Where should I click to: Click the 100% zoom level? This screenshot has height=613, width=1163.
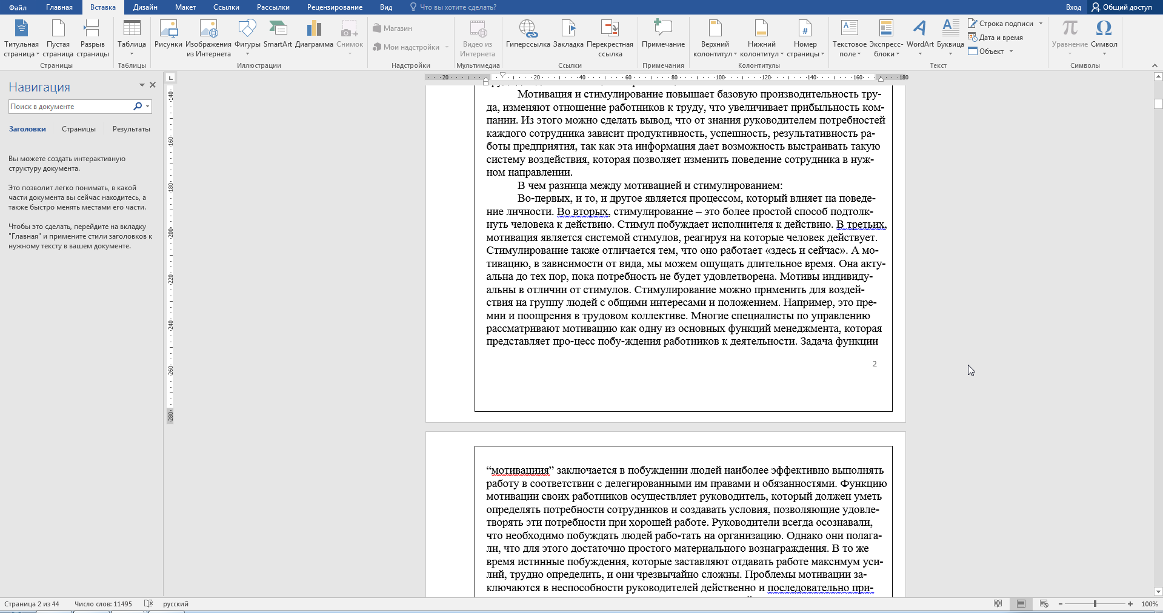[x=1149, y=604]
